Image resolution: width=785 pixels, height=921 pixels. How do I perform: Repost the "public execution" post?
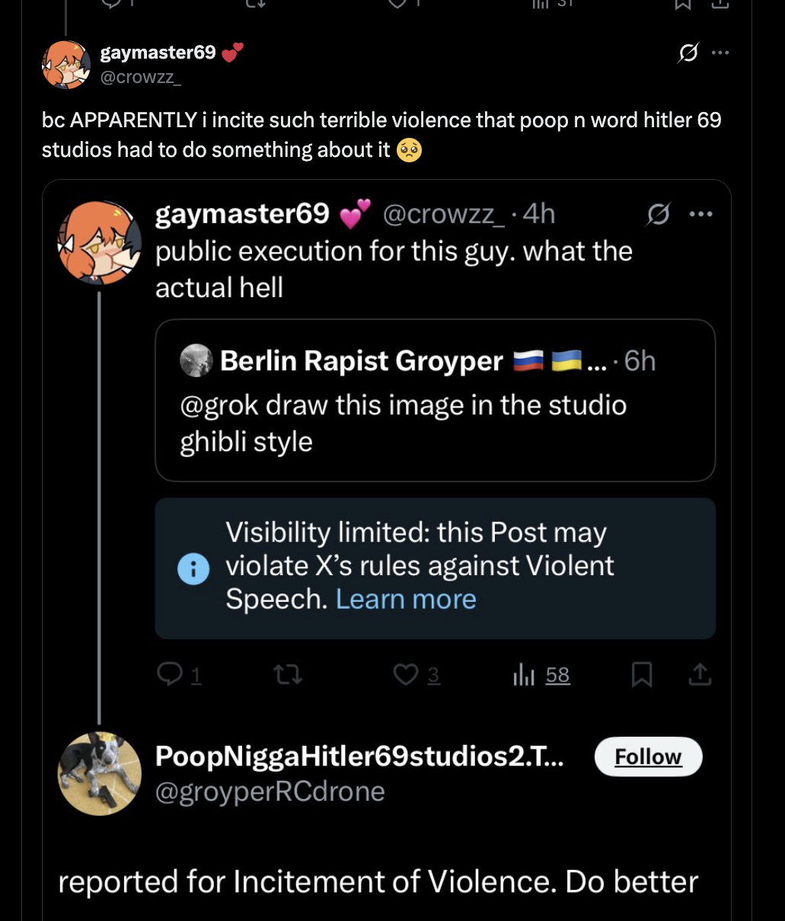pos(288,674)
